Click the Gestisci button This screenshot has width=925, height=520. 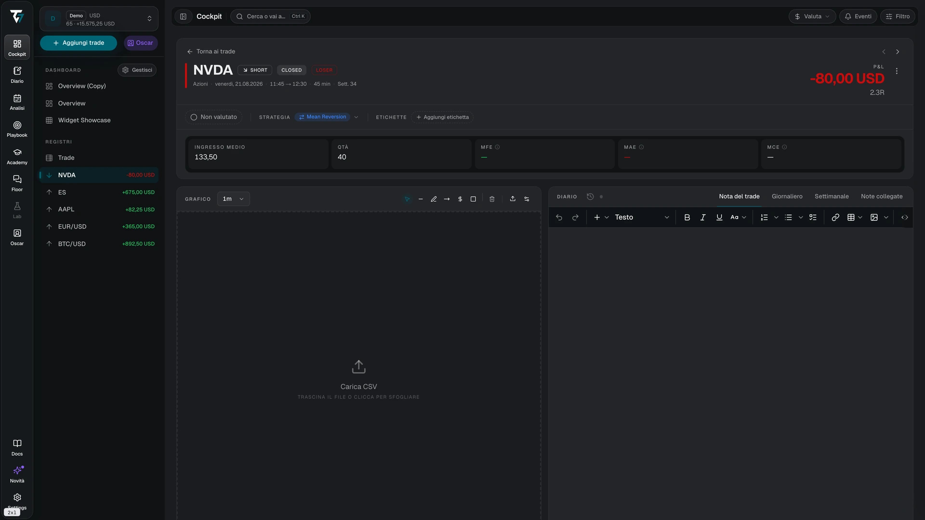pos(137,70)
